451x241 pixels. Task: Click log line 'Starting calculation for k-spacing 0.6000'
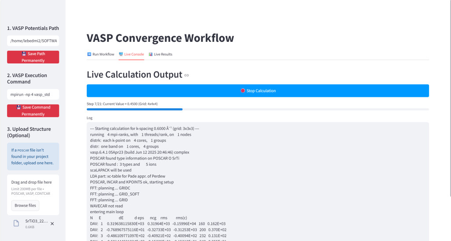(x=144, y=129)
